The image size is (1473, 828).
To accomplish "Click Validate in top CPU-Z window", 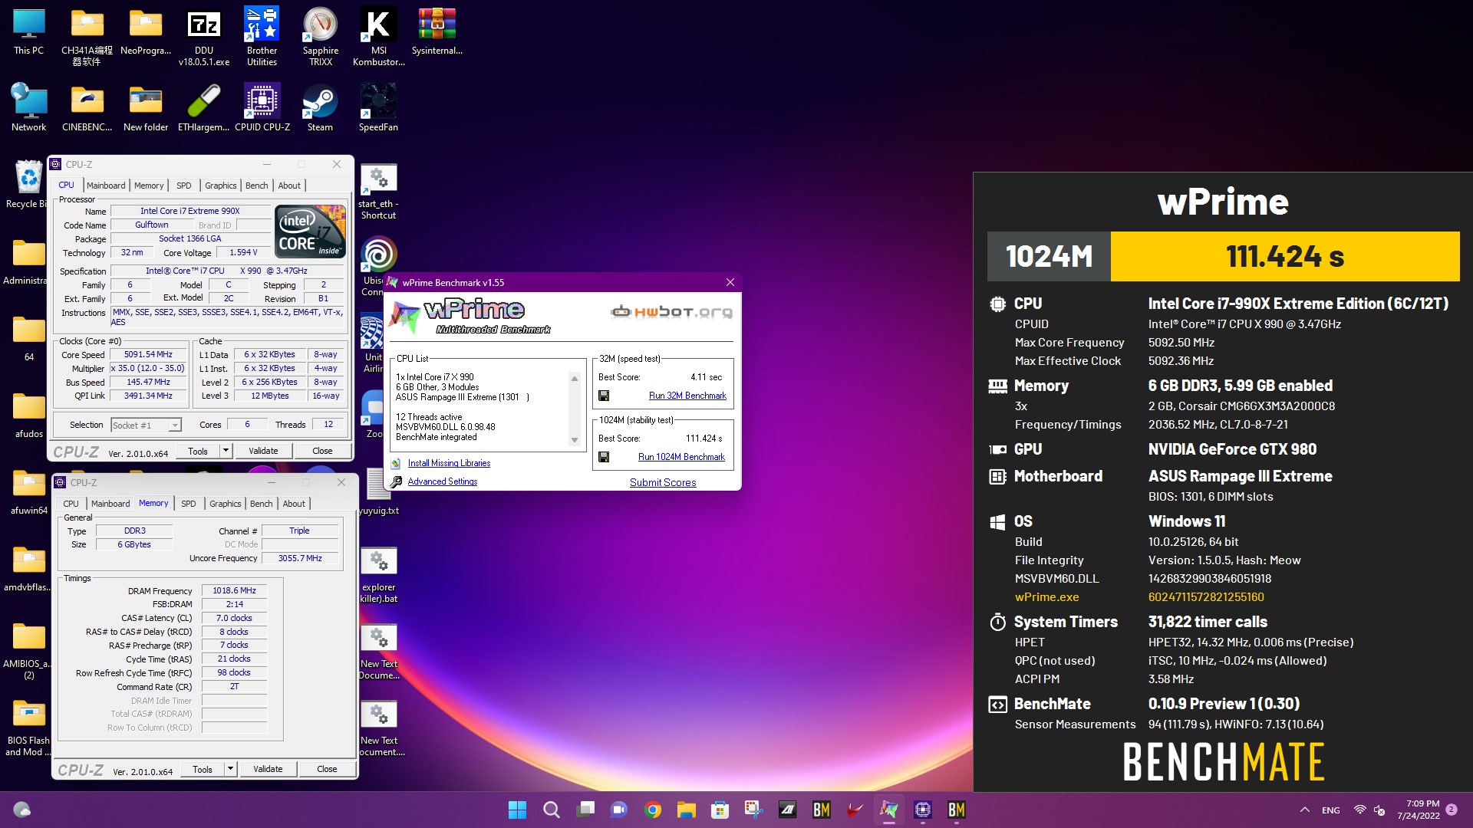I will (x=263, y=451).
